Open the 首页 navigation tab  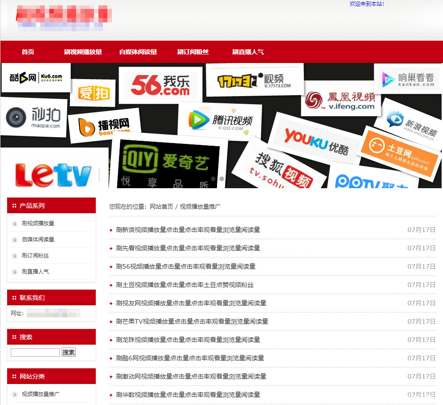tap(28, 52)
